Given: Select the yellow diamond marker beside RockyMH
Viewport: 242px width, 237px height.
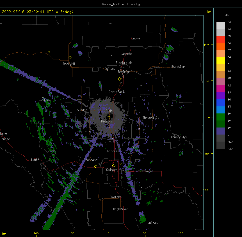Looking at the screenshot, I should tap(70, 57).
